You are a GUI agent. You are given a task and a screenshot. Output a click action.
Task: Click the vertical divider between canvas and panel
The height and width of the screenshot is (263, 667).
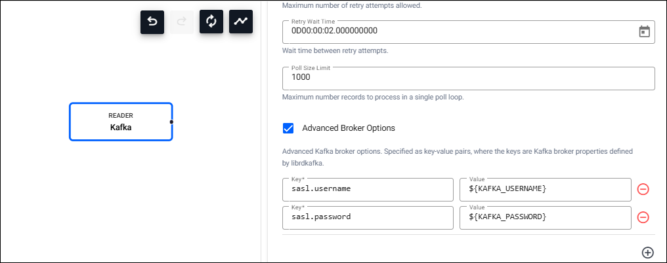point(264,131)
